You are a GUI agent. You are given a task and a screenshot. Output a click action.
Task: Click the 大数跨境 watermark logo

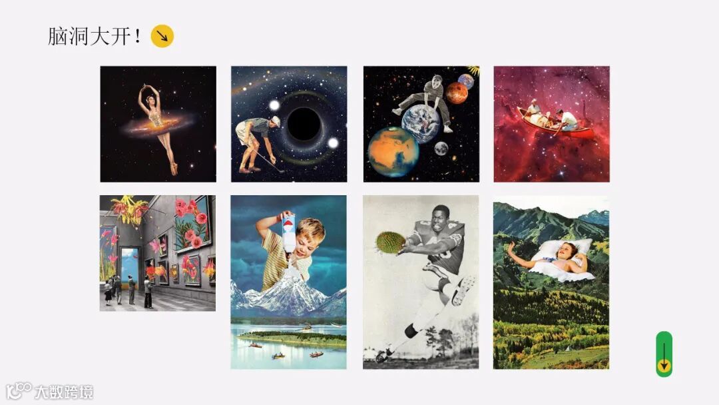pos(49,391)
